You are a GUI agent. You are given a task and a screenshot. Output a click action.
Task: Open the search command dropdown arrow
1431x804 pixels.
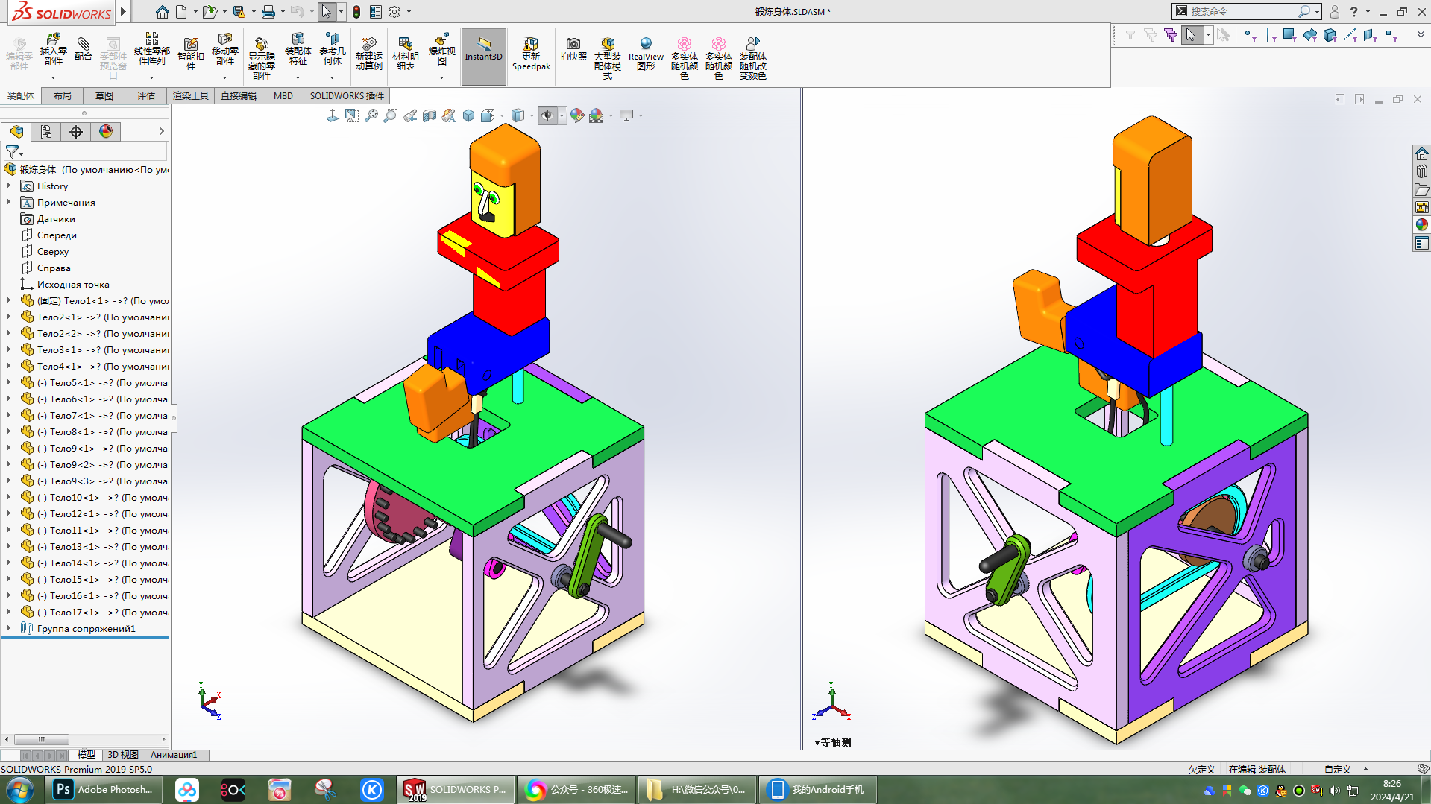point(1317,12)
